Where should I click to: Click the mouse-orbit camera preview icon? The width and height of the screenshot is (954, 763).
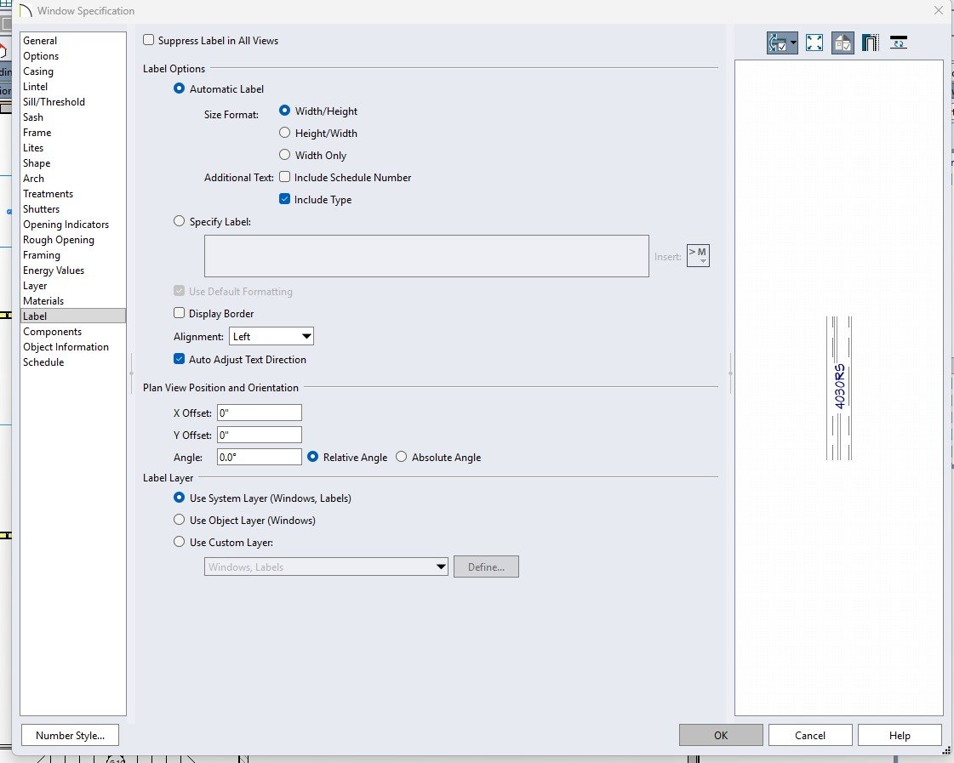pyautogui.click(x=776, y=43)
